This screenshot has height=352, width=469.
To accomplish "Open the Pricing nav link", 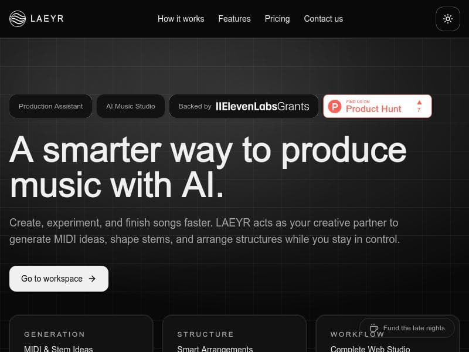I will (x=277, y=19).
